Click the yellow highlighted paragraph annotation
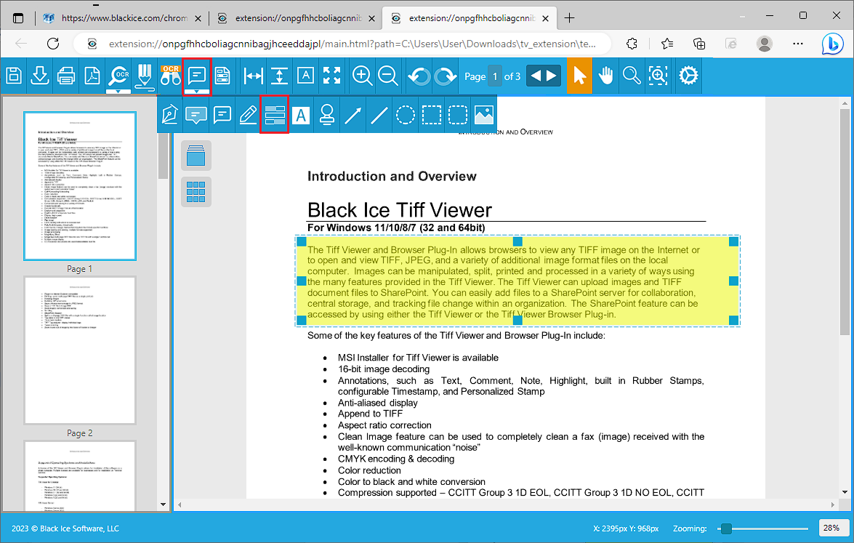This screenshot has width=854, height=543. point(517,281)
